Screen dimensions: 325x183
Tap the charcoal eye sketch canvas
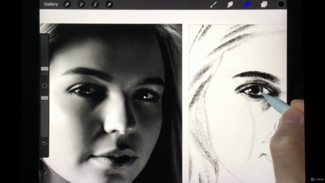238,103
